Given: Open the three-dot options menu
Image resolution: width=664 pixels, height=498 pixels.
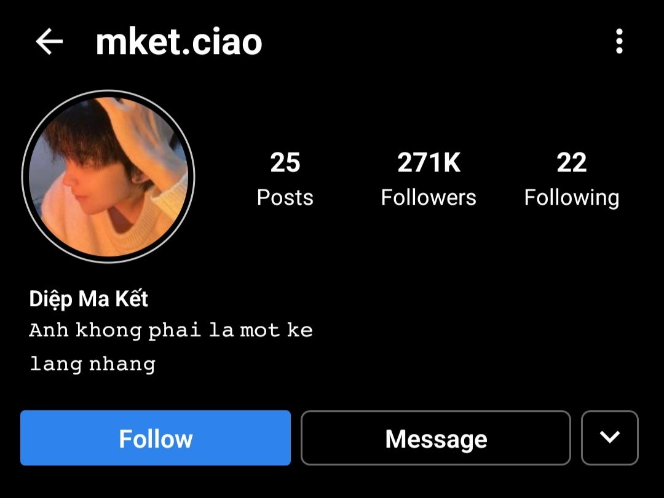Looking at the screenshot, I should click(x=619, y=41).
